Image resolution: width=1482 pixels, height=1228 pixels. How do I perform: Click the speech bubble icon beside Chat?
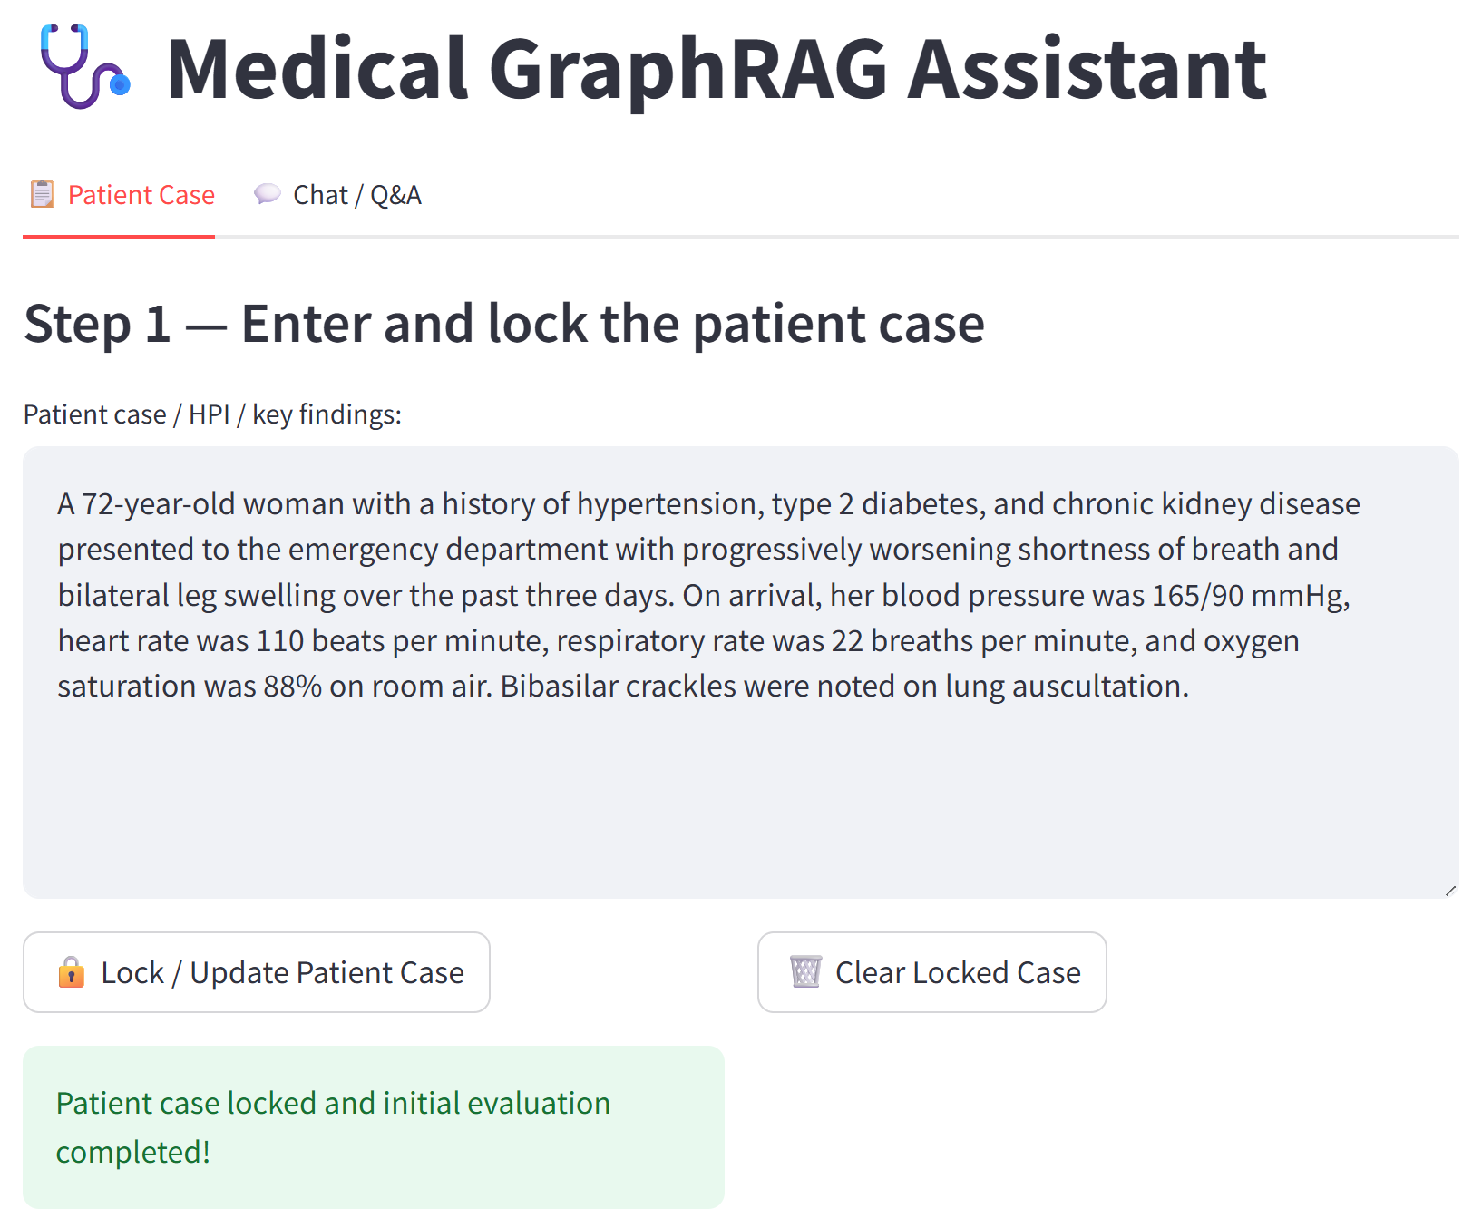coord(267,194)
